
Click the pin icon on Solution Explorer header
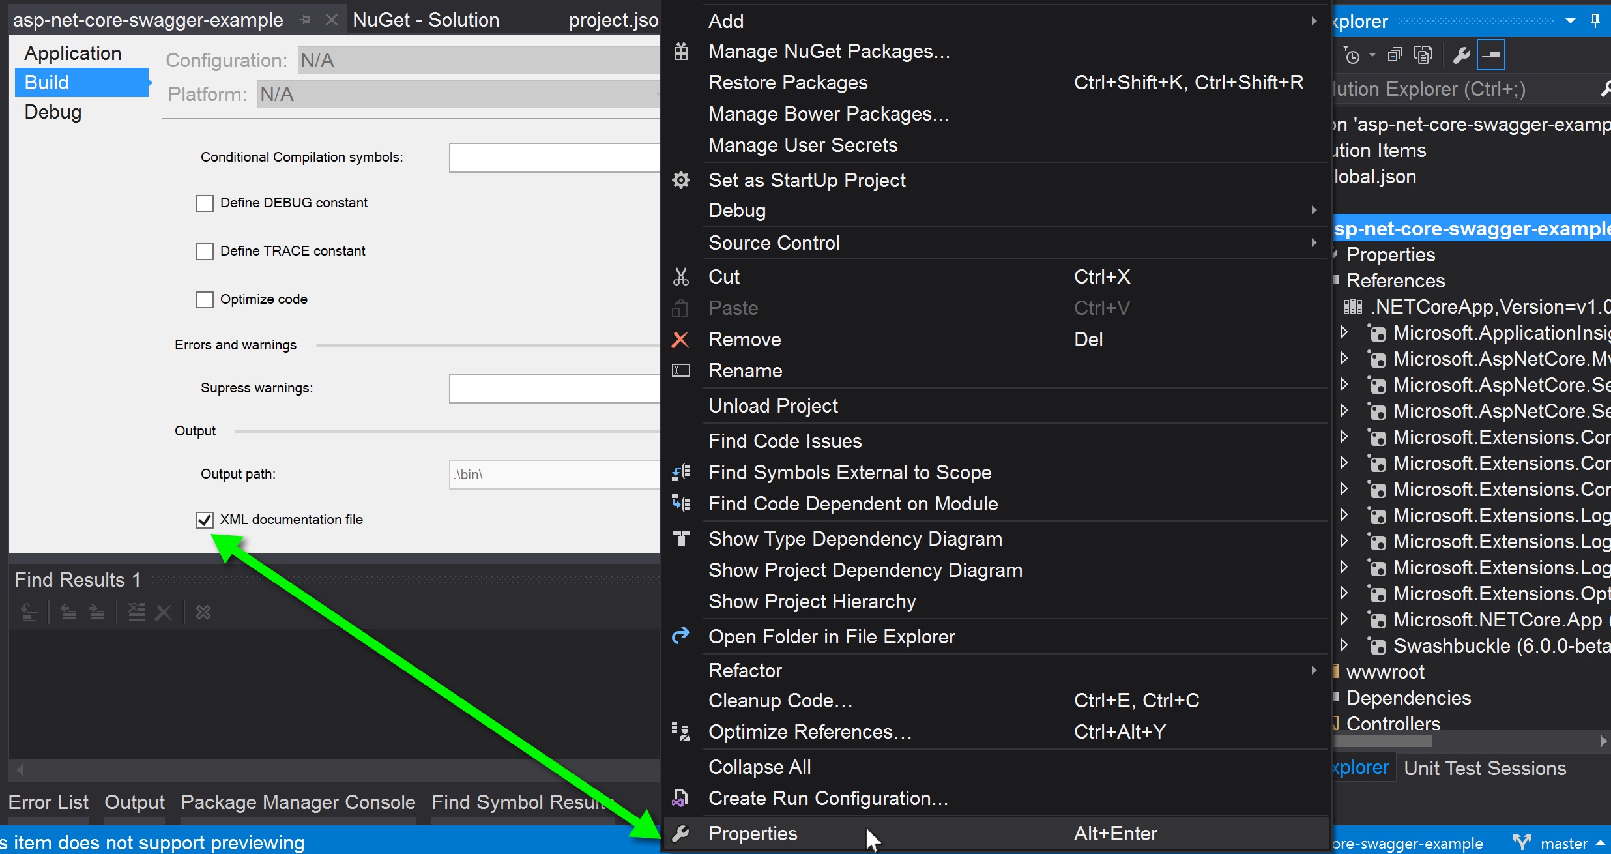(x=1595, y=21)
